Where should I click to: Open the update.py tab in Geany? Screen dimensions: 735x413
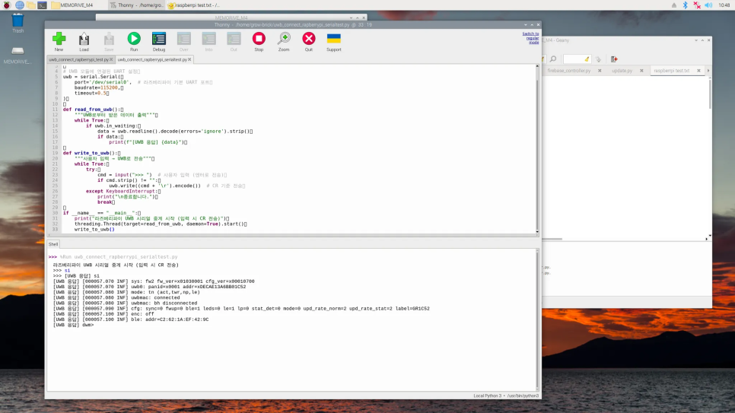tap(622, 71)
